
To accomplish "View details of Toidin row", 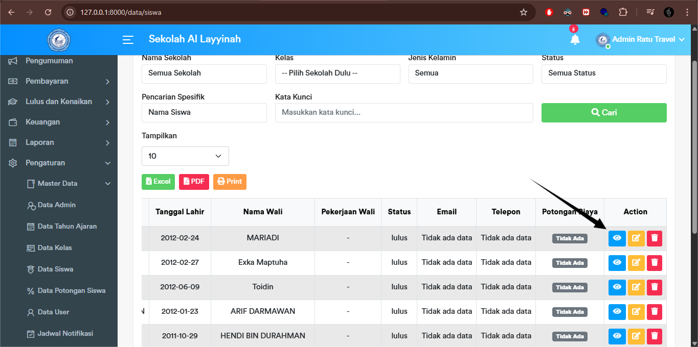I will (617, 287).
